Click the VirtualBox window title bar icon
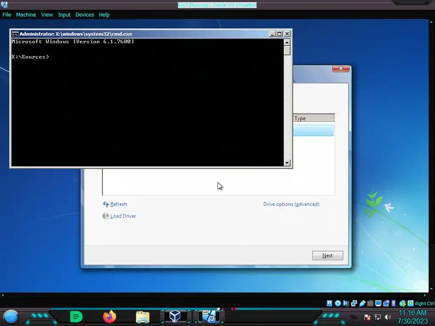 4,4
